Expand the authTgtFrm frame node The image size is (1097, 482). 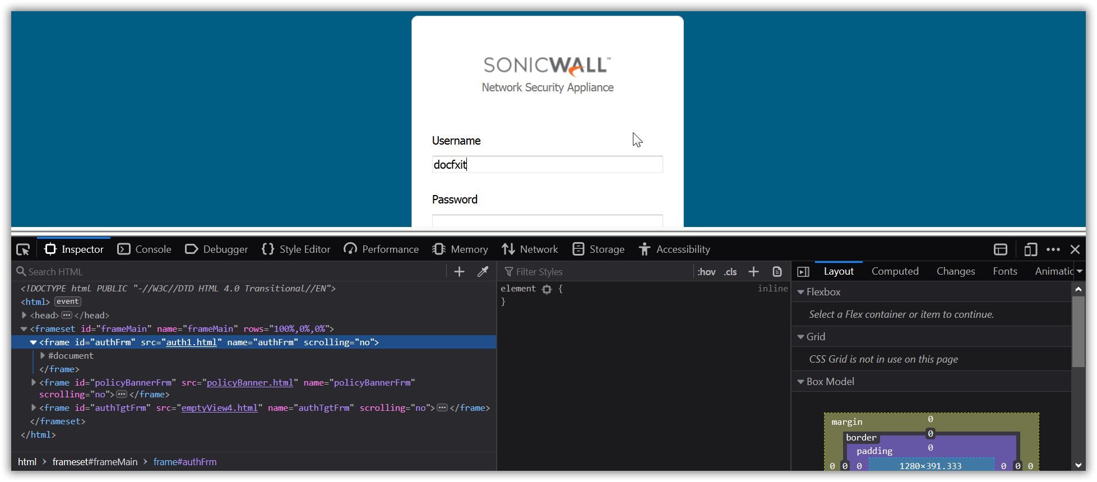33,407
